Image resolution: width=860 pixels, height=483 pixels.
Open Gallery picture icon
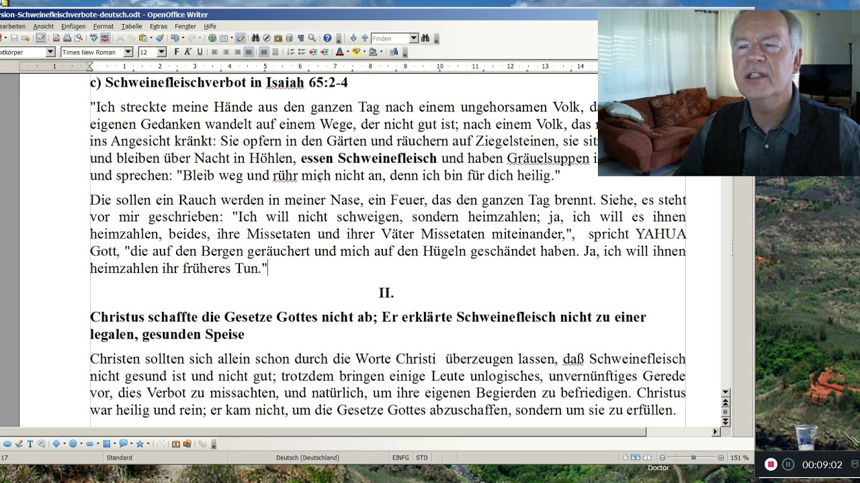(x=278, y=38)
